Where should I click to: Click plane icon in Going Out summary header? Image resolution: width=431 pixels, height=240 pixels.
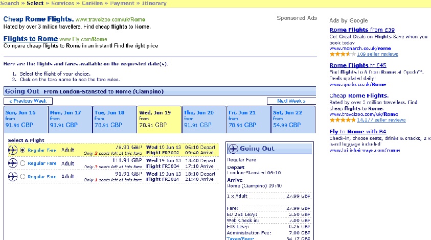234,149
